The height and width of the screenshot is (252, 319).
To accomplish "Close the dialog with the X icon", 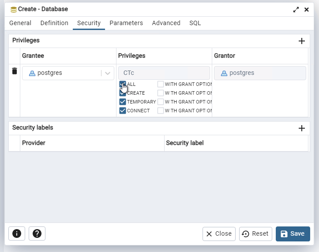I will click(307, 10).
